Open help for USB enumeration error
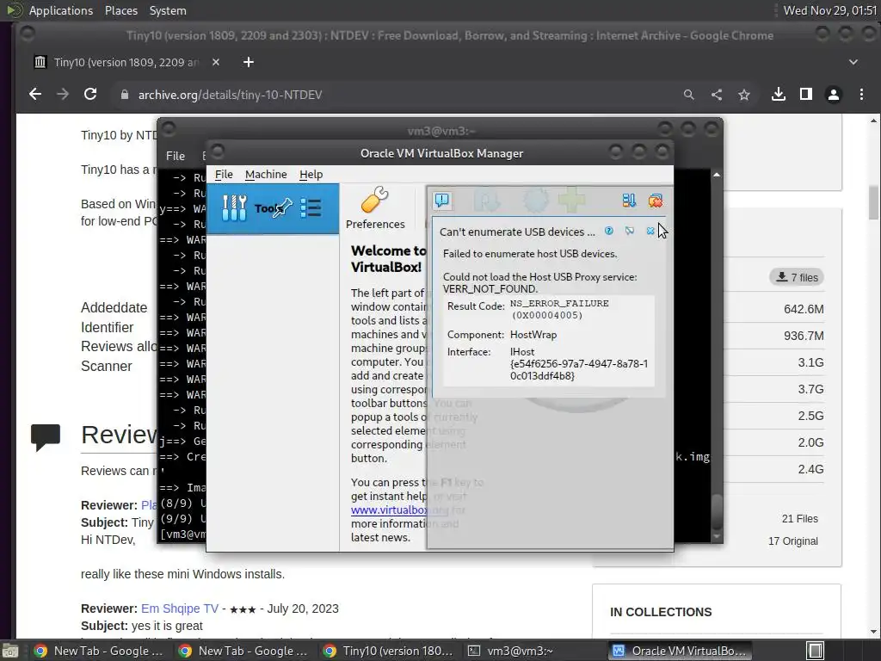The width and height of the screenshot is (881, 661). tap(608, 231)
